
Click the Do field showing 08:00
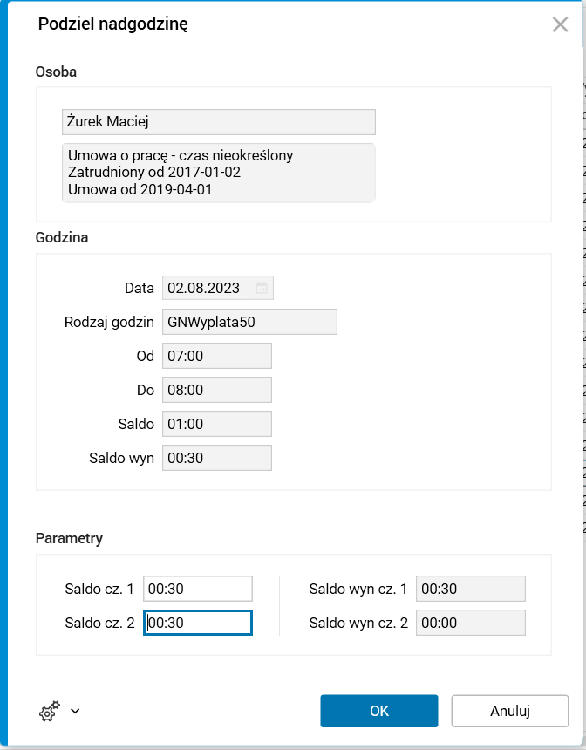[217, 390]
